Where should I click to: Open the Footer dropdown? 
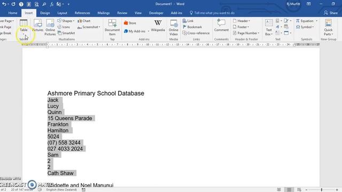click(241, 27)
